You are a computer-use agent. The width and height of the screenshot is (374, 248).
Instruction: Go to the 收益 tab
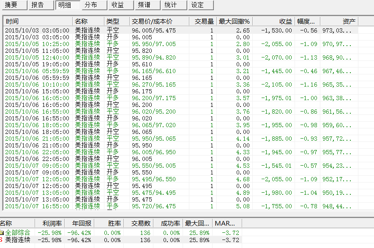pos(119,5)
